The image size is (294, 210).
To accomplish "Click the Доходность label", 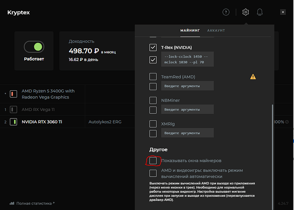I will (x=81, y=41).
